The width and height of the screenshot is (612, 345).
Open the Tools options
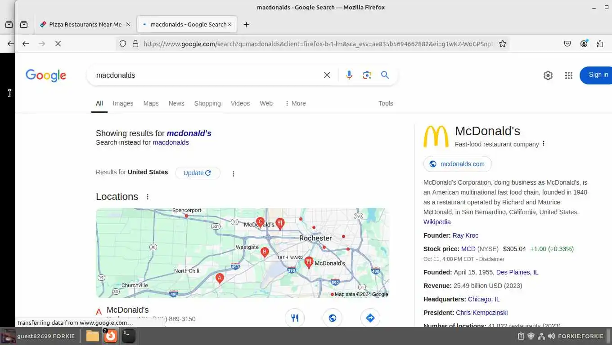(x=386, y=103)
